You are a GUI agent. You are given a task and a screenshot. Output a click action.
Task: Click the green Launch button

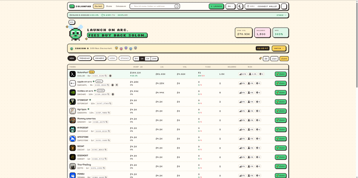tap(216, 6)
